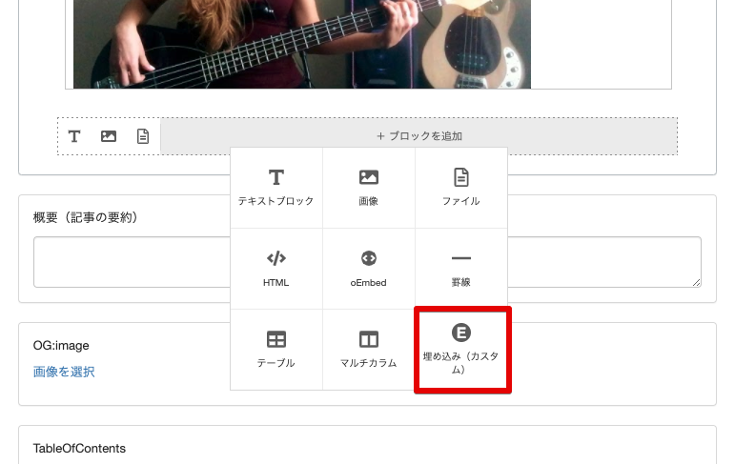Click the file document icon in quick toolbar
Image resolution: width=735 pixels, height=464 pixels.
click(143, 136)
